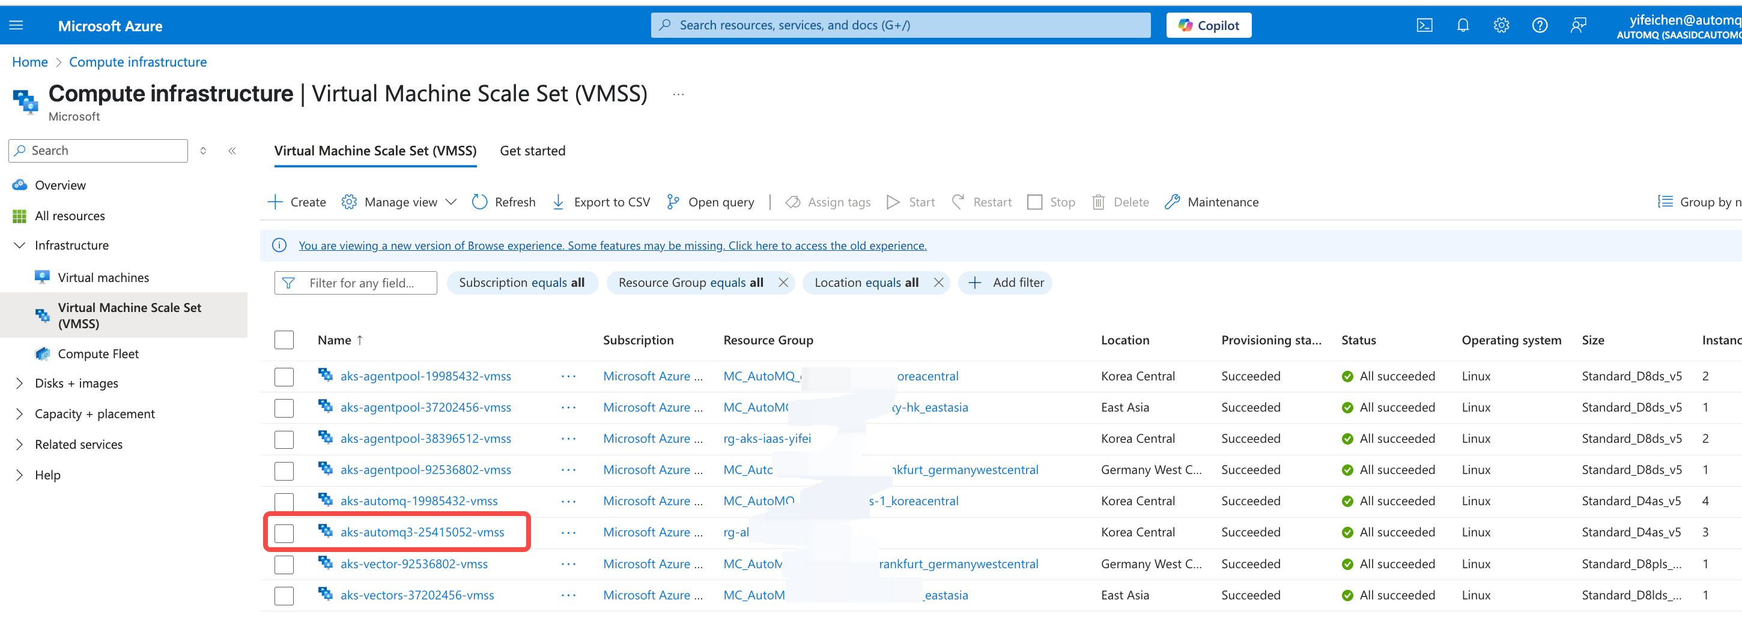Open Subscription equals all filter
The height and width of the screenshot is (636, 1742).
(522, 283)
